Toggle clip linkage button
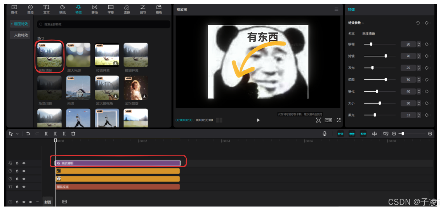Screen dimensions: 441x210 coord(363,134)
